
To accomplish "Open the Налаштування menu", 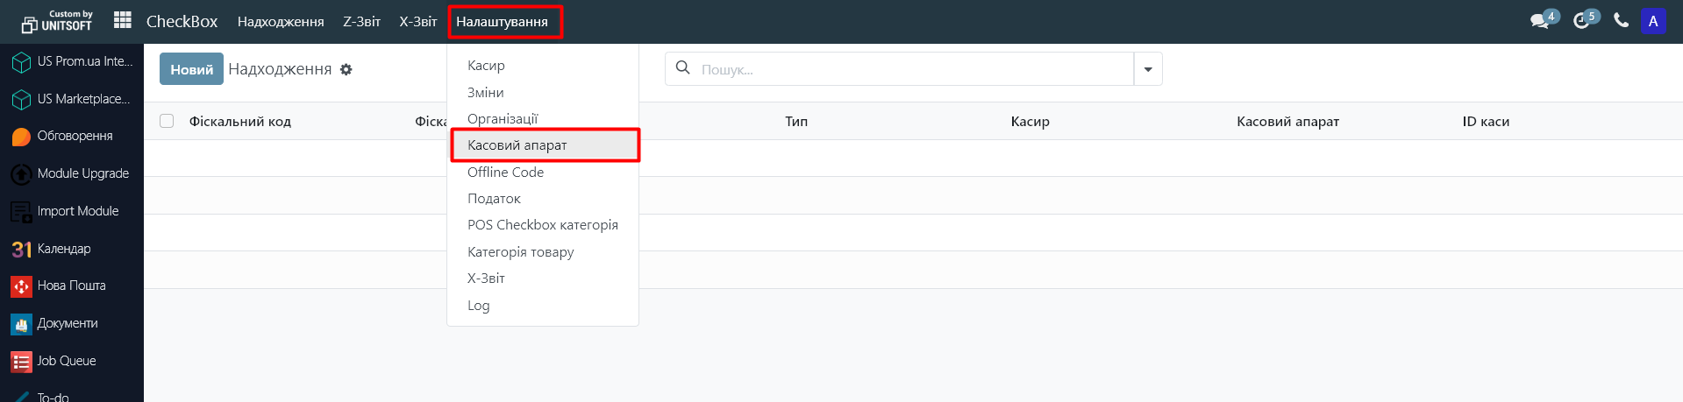I will tap(502, 22).
